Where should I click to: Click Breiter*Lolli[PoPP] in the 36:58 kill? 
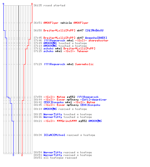pyautogui.click(x=59, y=30)
